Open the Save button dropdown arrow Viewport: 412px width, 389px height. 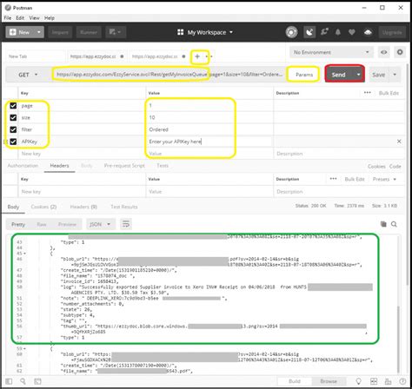(x=395, y=75)
